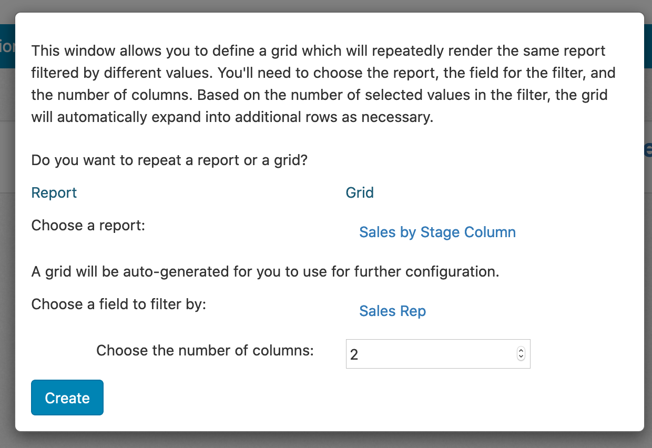
Task: Open the "Sales Rep" field chooser
Action: pyautogui.click(x=392, y=311)
